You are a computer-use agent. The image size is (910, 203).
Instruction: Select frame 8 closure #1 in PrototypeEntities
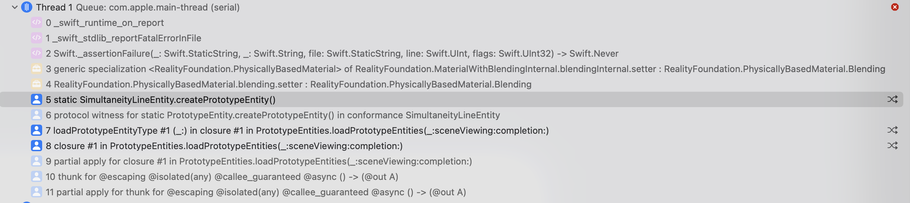pyautogui.click(x=224, y=146)
